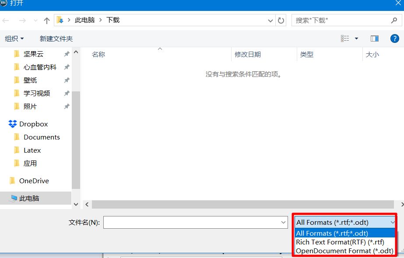This screenshot has height=258, width=404.
Task: Select the 壁纸 folder
Action: 30,80
